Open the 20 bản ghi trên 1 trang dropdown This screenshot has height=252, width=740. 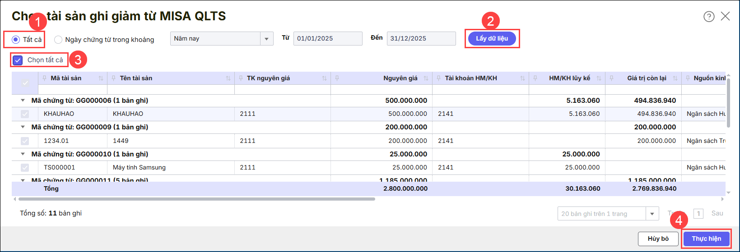pyautogui.click(x=652, y=214)
